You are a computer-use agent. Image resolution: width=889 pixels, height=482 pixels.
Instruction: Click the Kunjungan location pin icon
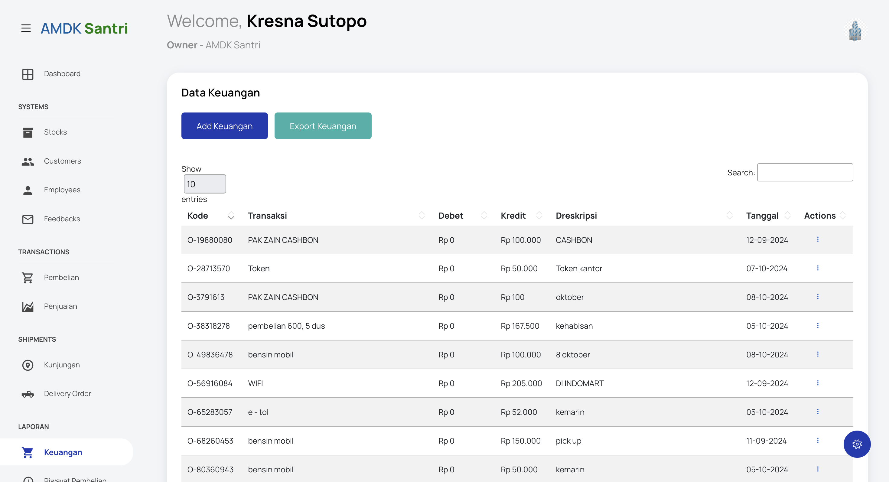tap(28, 365)
